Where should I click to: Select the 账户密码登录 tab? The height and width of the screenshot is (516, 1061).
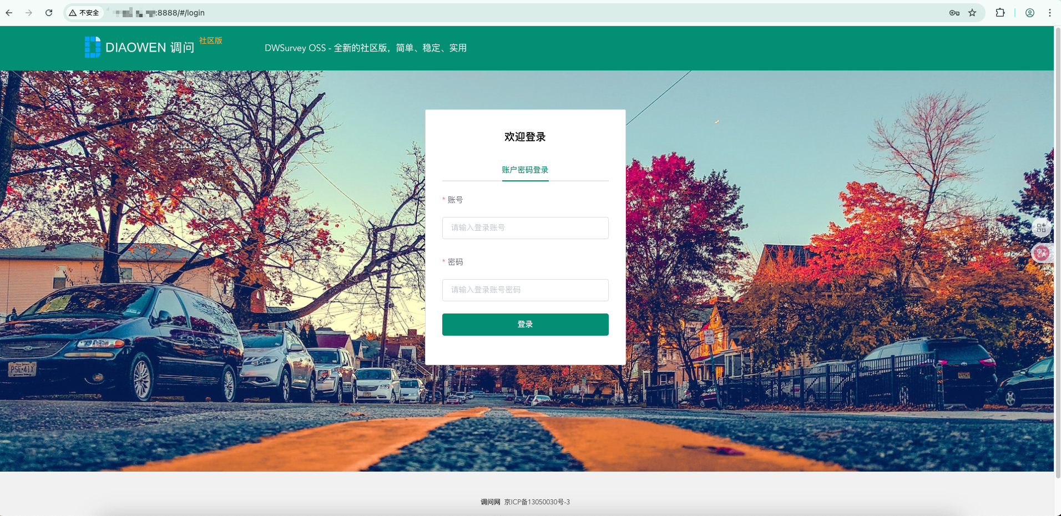click(x=525, y=170)
